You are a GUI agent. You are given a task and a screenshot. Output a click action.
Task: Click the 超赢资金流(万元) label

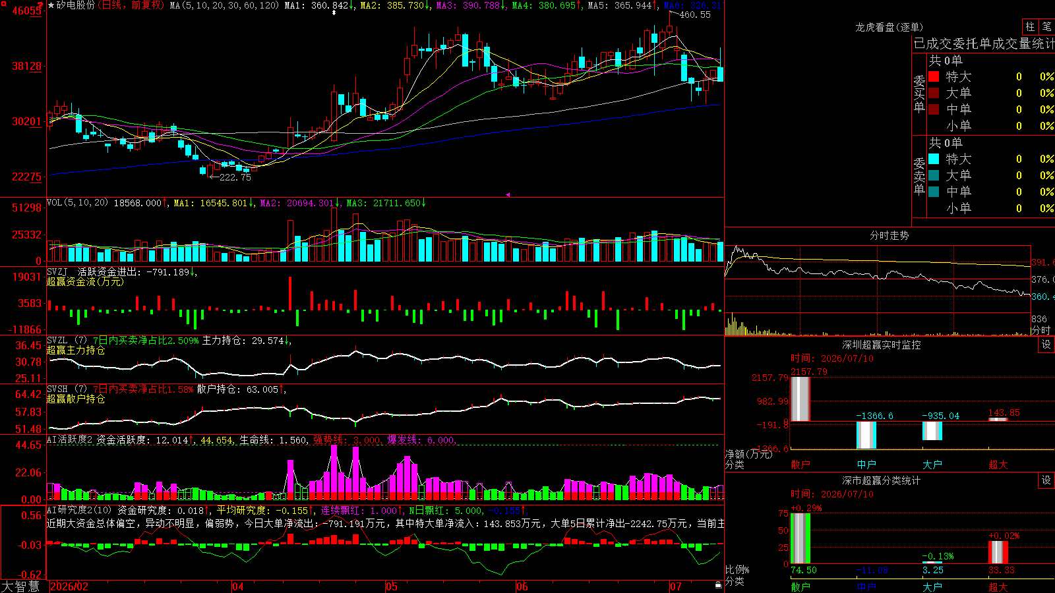pos(85,281)
